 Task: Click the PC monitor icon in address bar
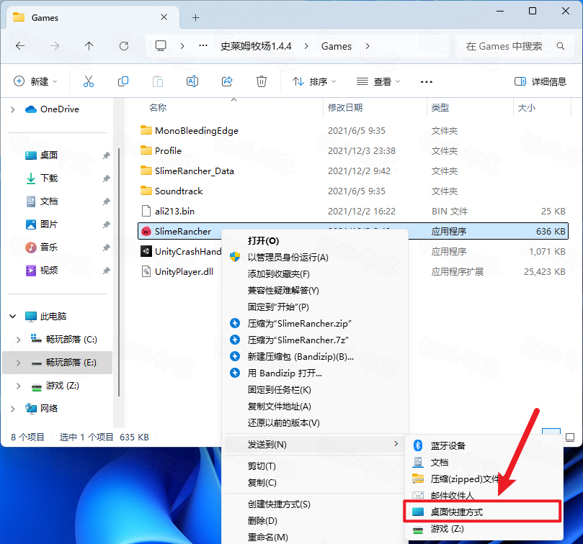tap(161, 46)
